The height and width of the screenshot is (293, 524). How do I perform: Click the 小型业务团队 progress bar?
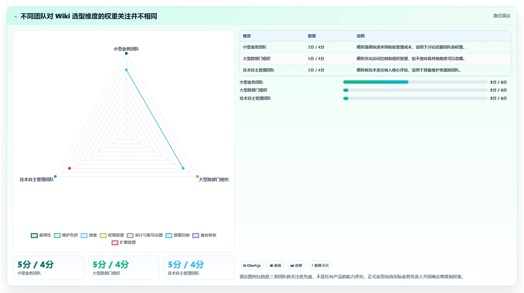coord(415,82)
